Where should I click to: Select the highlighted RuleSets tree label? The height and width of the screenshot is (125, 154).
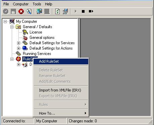click(28, 59)
